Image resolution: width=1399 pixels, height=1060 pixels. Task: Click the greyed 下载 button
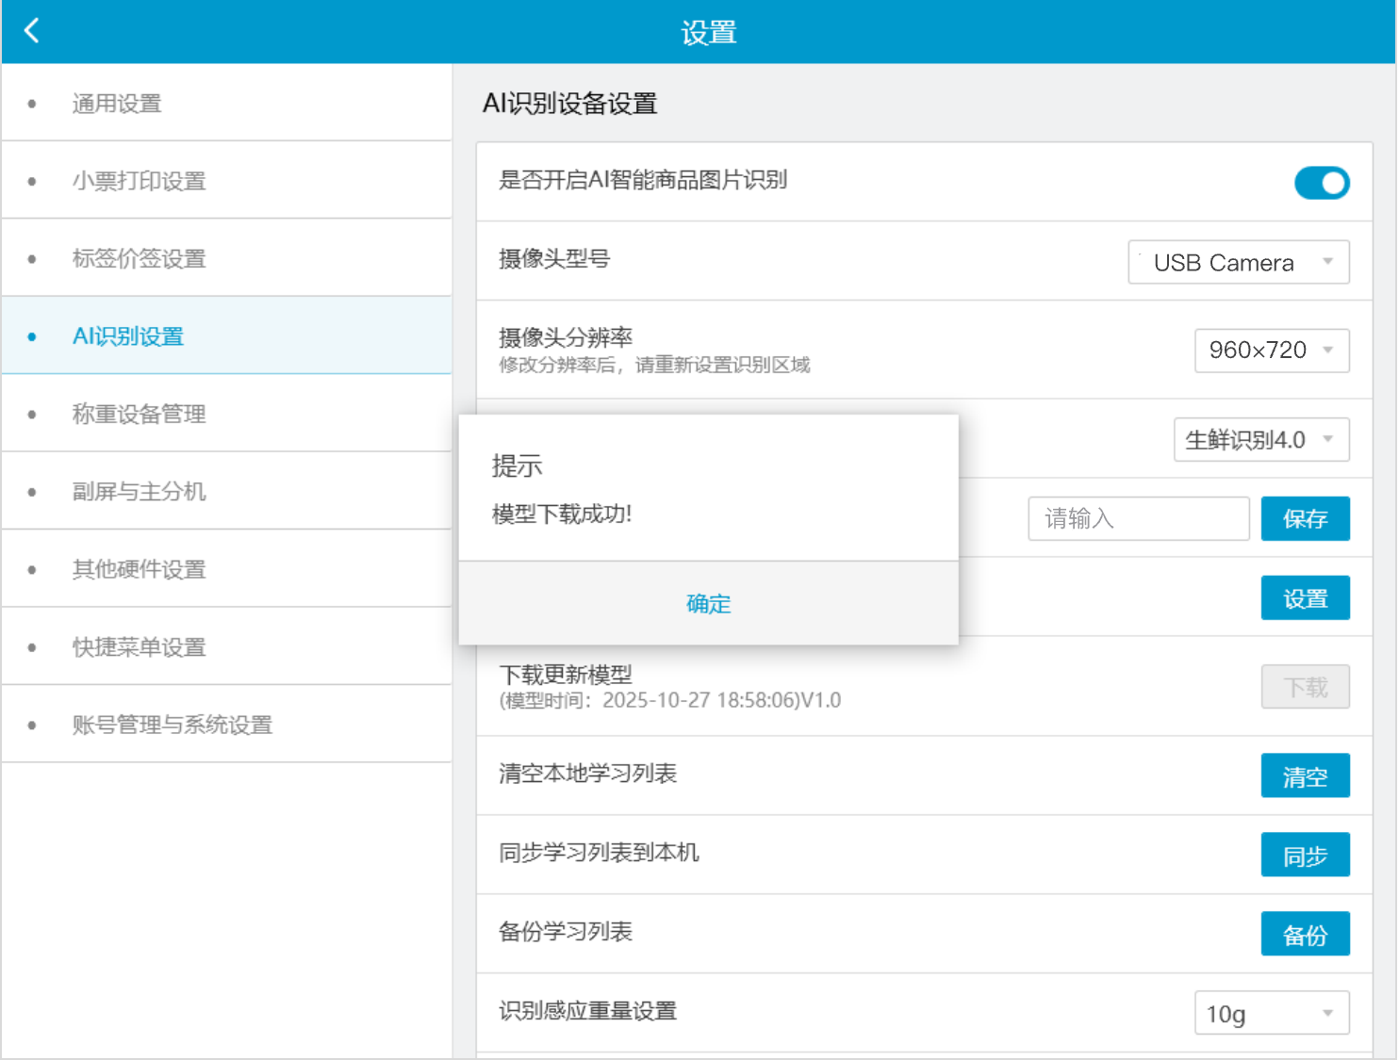tap(1306, 687)
